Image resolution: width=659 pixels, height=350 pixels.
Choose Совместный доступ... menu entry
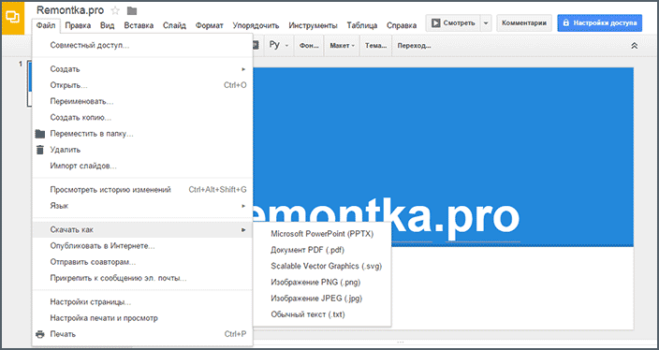pyautogui.click(x=142, y=45)
